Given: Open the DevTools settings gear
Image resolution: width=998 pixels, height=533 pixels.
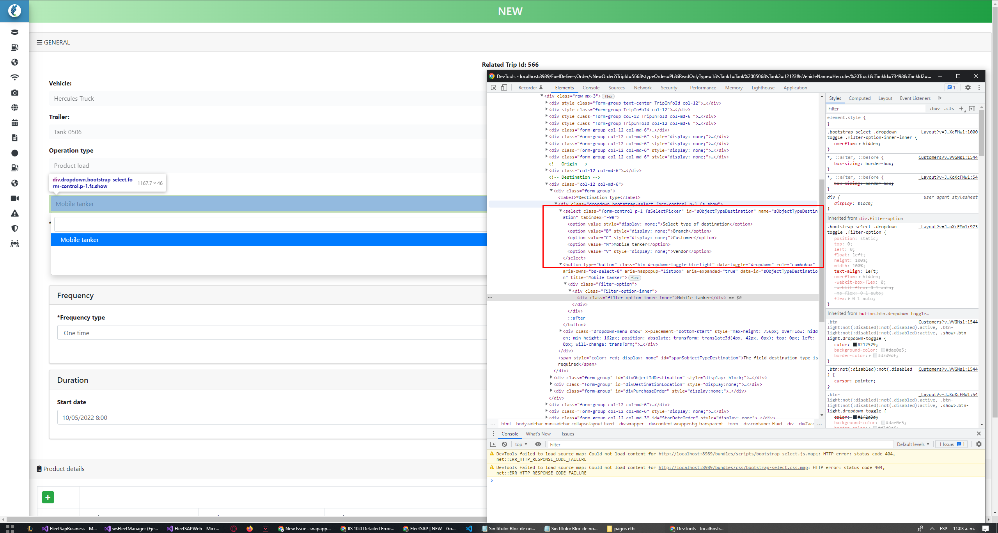Looking at the screenshot, I should (968, 87).
